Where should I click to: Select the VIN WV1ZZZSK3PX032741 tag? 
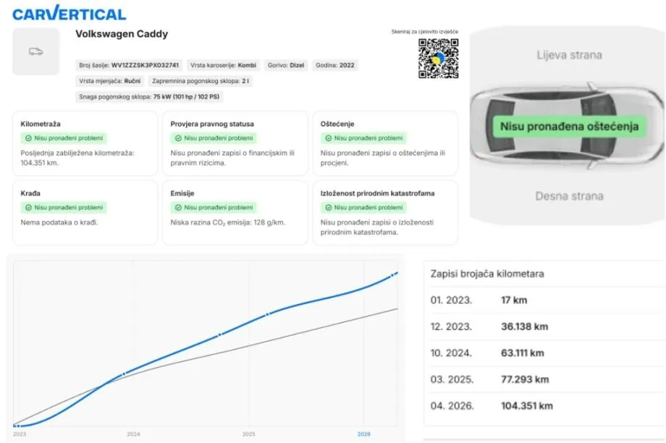point(129,65)
